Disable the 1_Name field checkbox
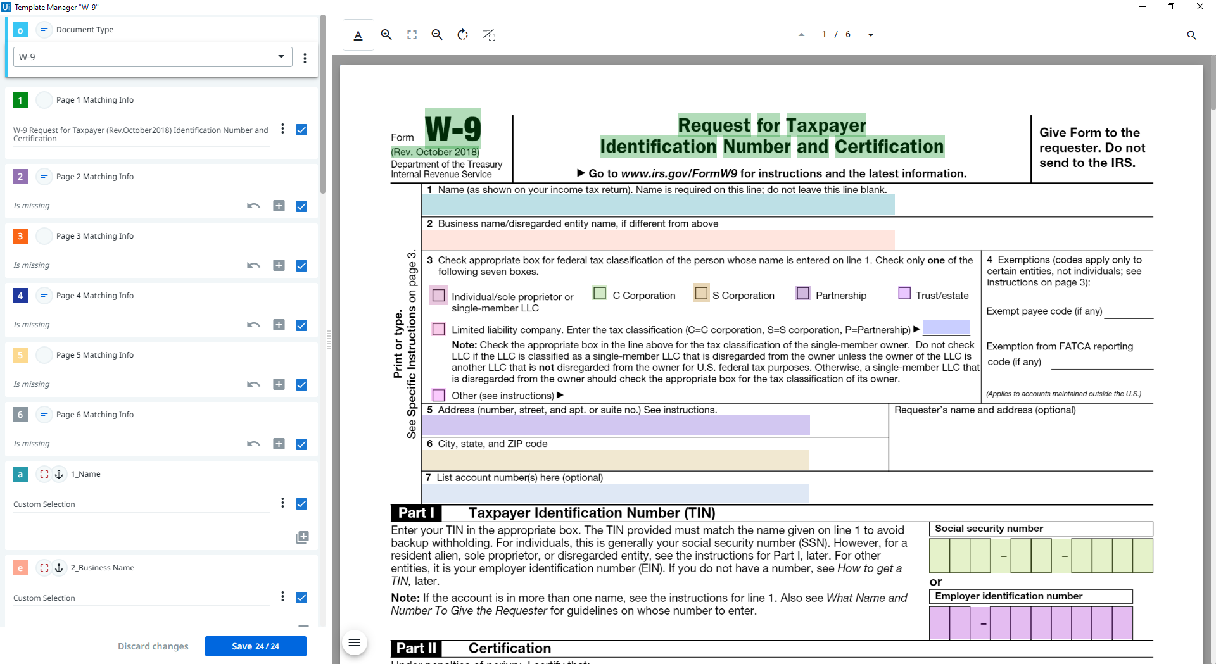 click(x=301, y=504)
